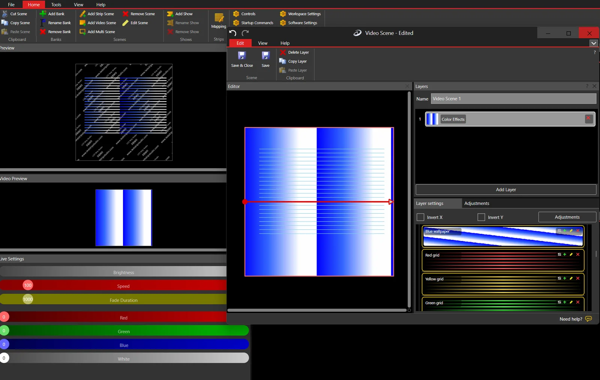
Task: Click the S icon on Blue wallpaper
Action: coord(559,231)
